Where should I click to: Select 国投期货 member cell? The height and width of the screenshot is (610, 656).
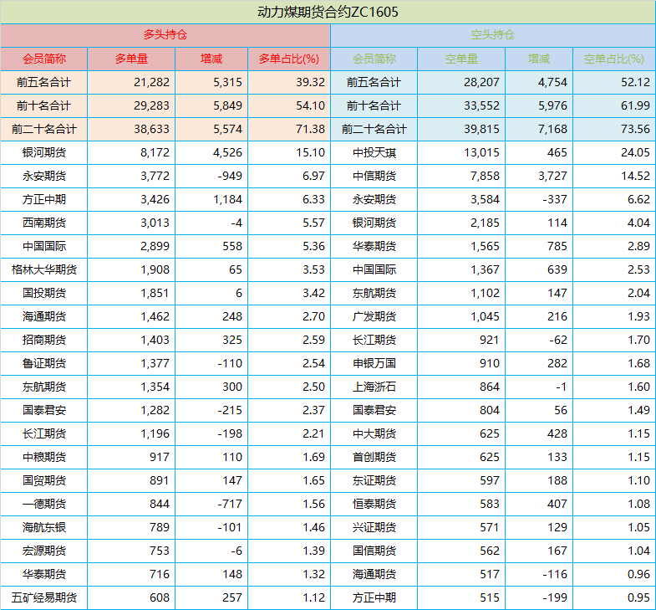point(44,293)
